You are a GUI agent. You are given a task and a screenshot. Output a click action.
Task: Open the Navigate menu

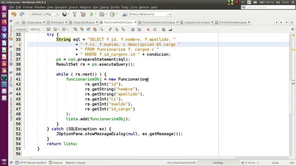click(61, 7)
